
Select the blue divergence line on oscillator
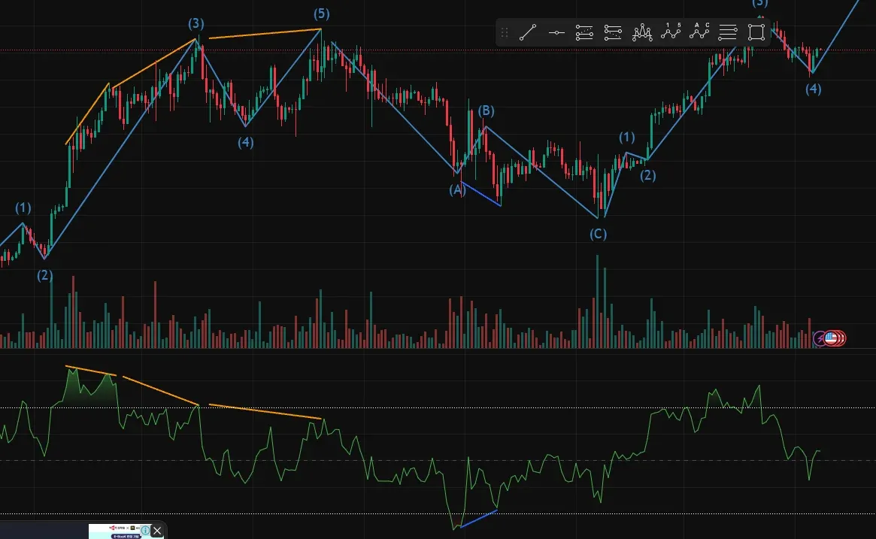(x=478, y=519)
